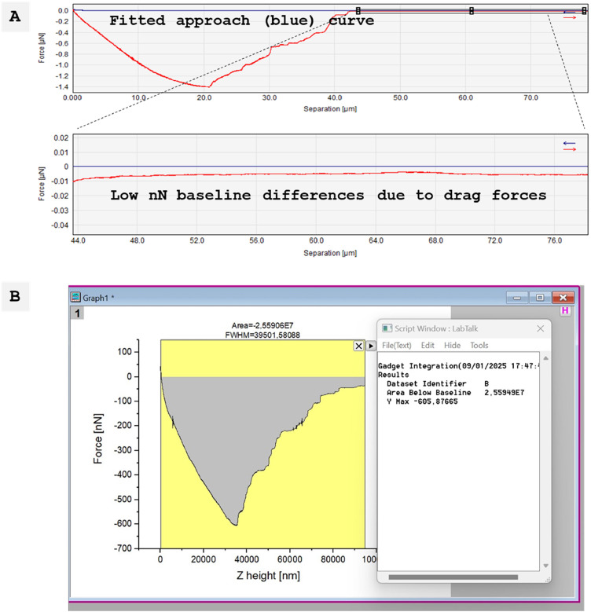Select baseline marker near 43 µm on top plot
Screen dimensions: 591x612
click(x=358, y=11)
